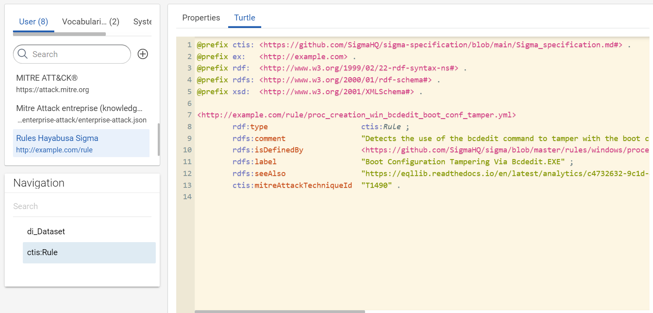Select di_Dataset in Navigation

click(46, 232)
